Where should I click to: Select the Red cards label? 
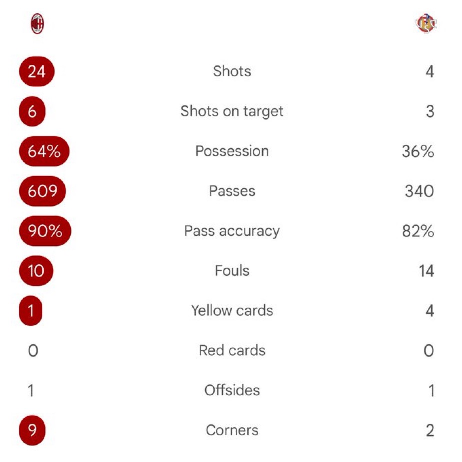[232, 350]
